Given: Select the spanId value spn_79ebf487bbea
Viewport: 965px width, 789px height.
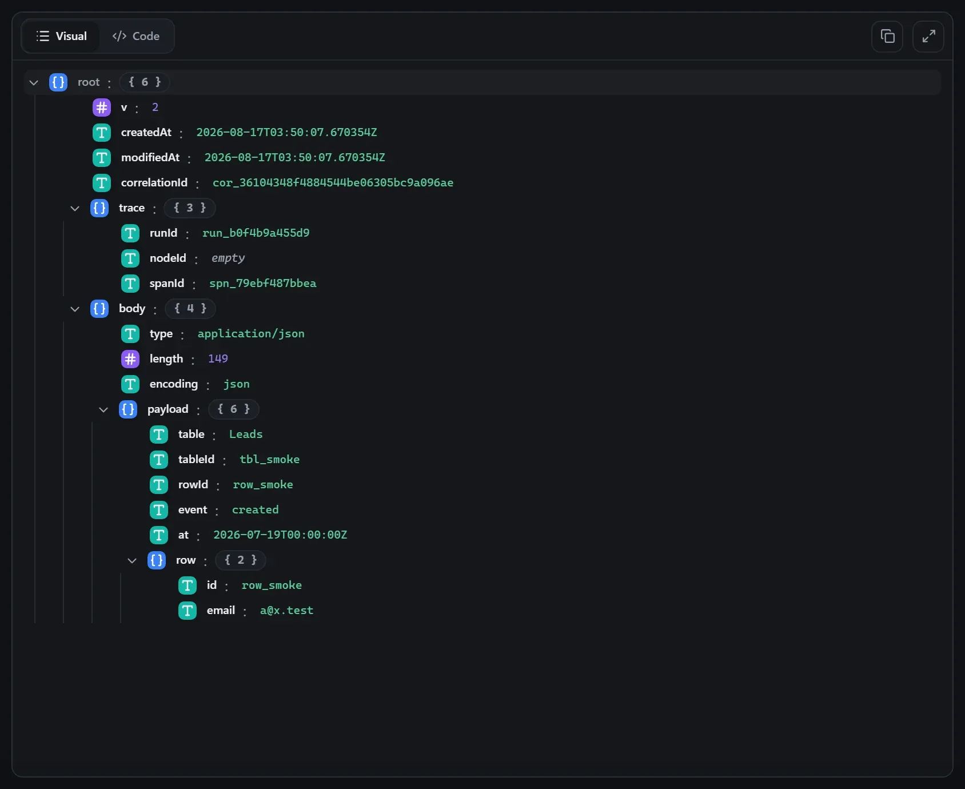Looking at the screenshot, I should [x=262, y=284].
